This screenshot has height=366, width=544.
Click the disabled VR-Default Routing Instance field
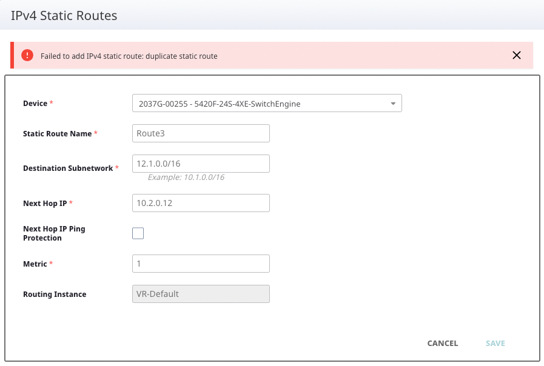point(200,294)
